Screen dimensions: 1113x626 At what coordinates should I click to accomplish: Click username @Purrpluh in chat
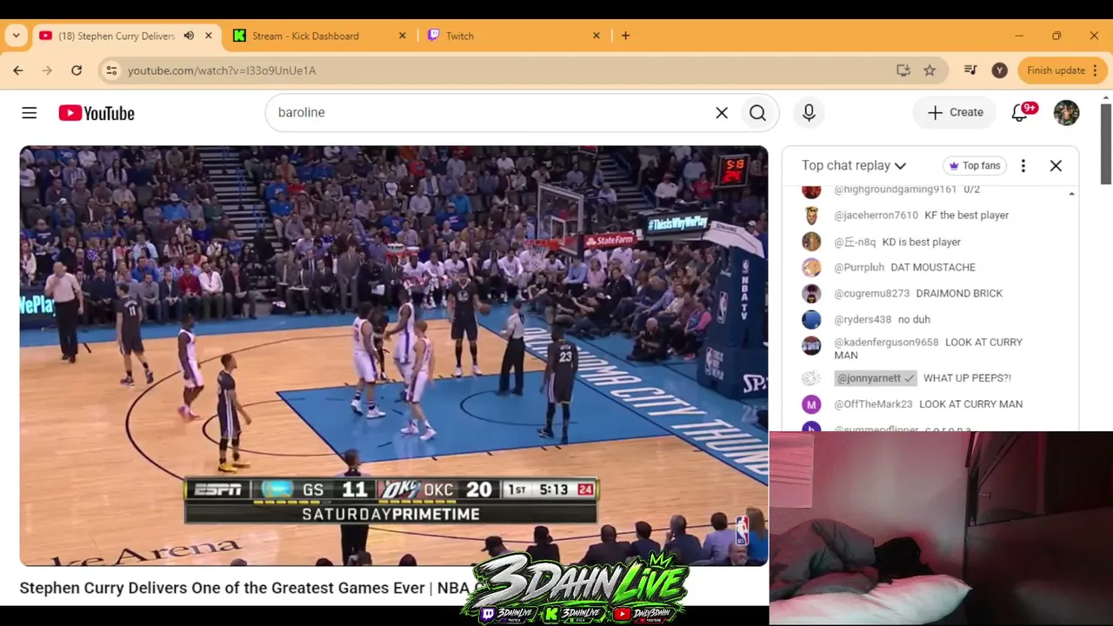click(859, 267)
